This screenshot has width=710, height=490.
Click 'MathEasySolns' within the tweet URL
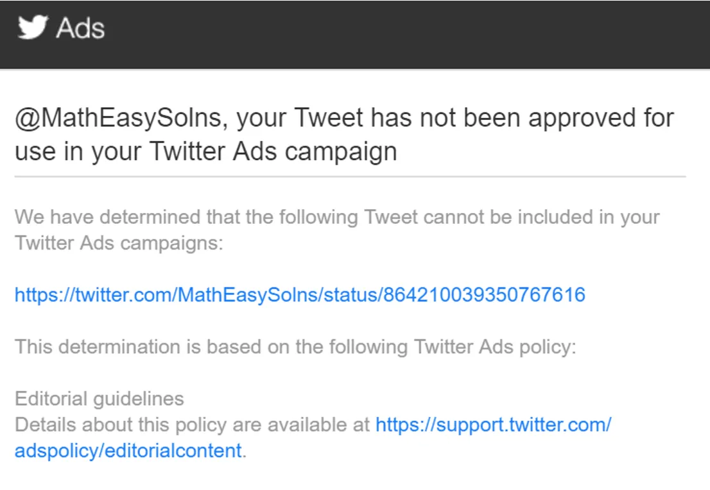click(248, 295)
